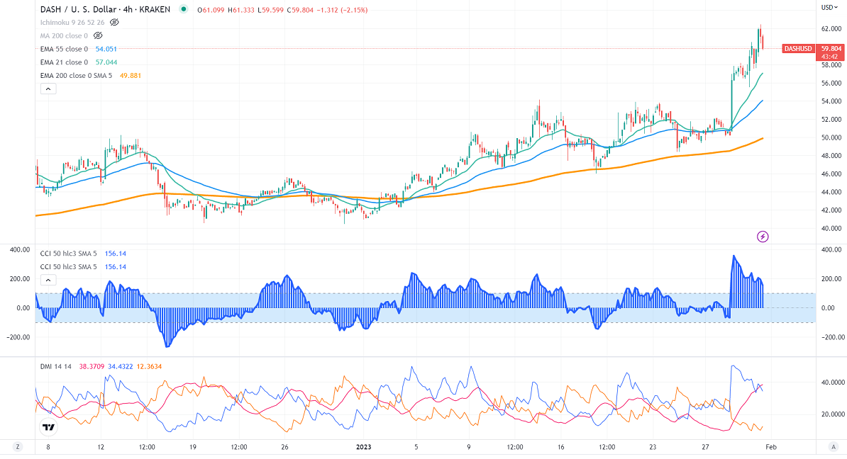The height and width of the screenshot is (459, 847).
Task: Select the first CCI 50 hlc3 legend
Action: click(x=67, y=254)
